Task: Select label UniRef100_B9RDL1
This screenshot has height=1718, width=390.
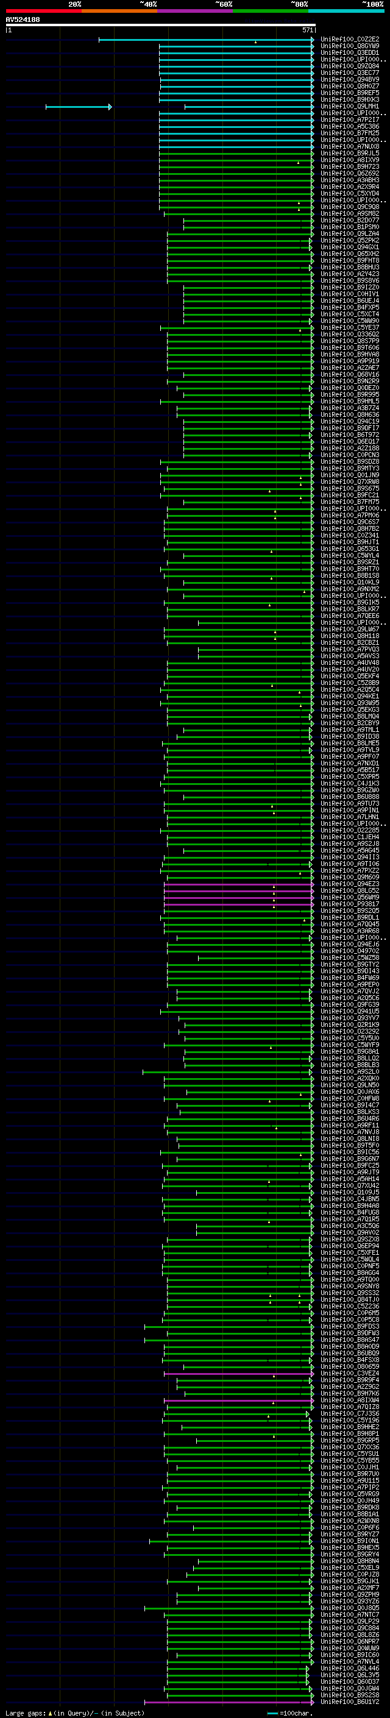Action: click(349, 918)
